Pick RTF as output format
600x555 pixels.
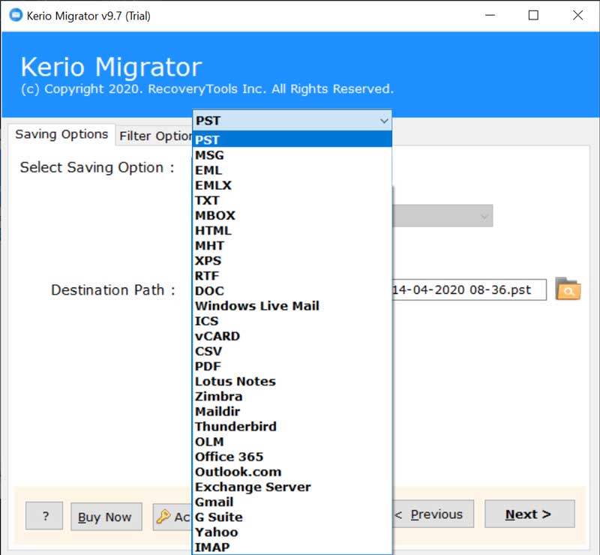292,275
